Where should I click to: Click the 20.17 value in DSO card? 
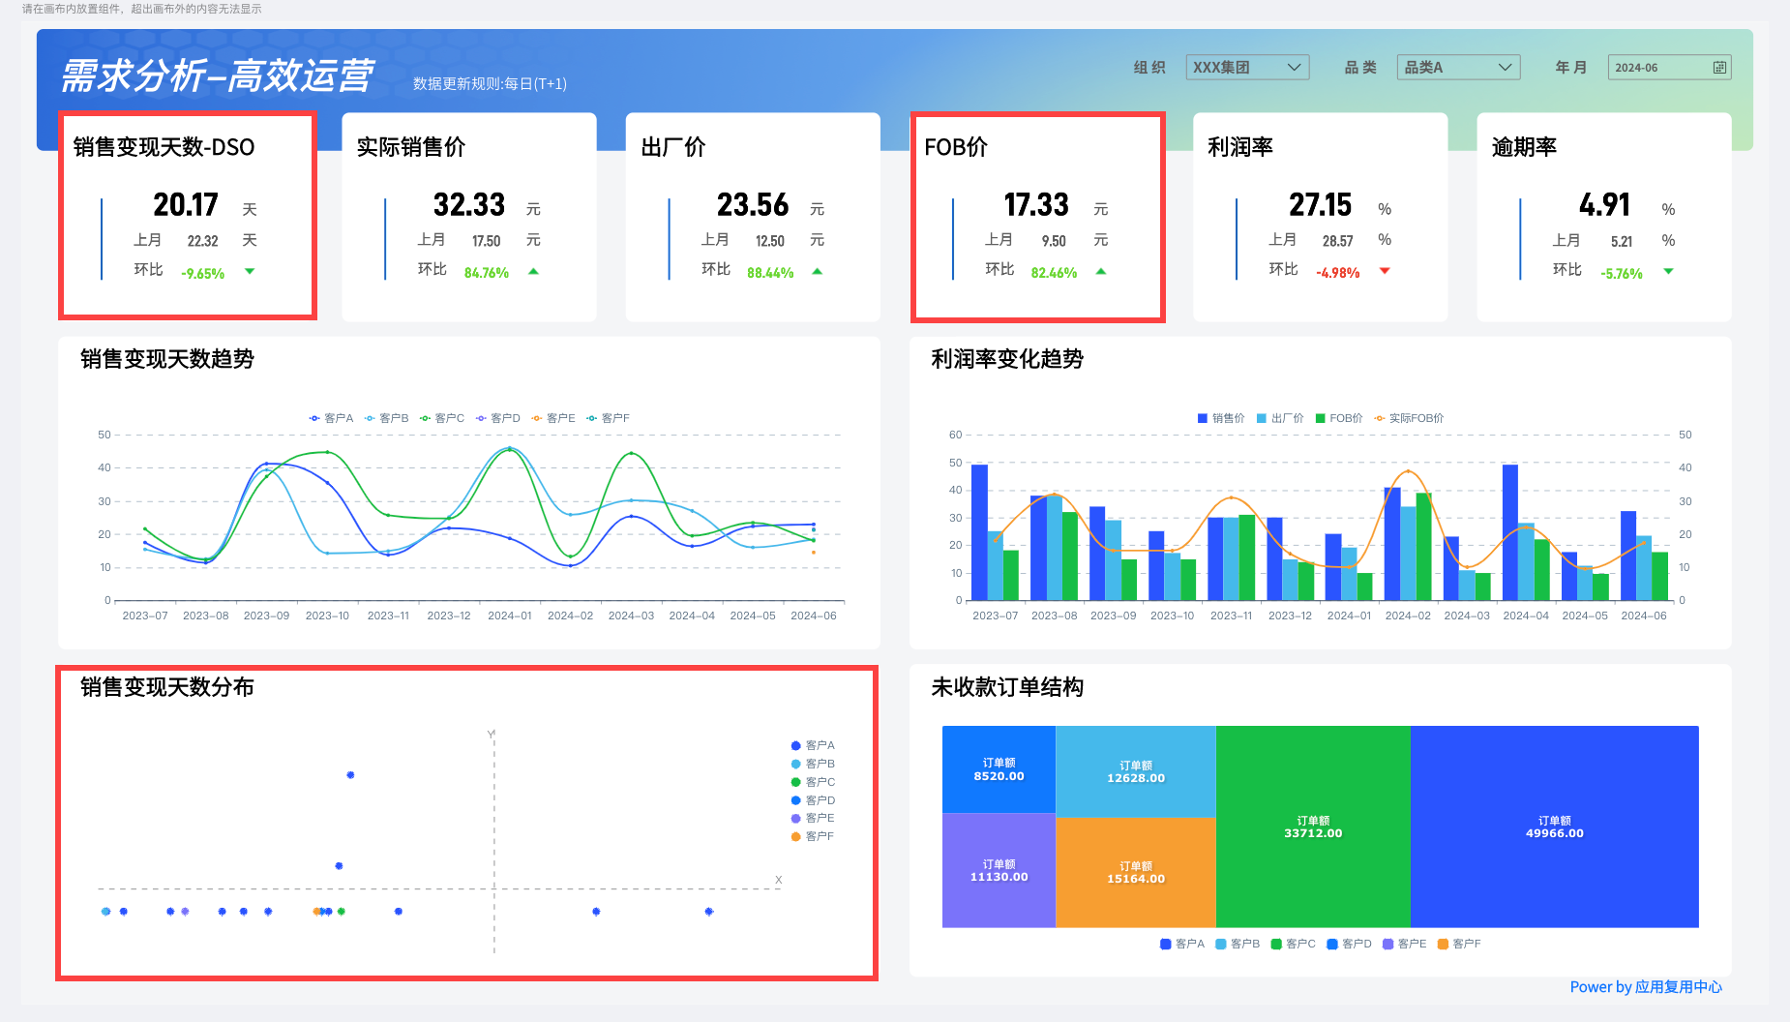point(186,205)
